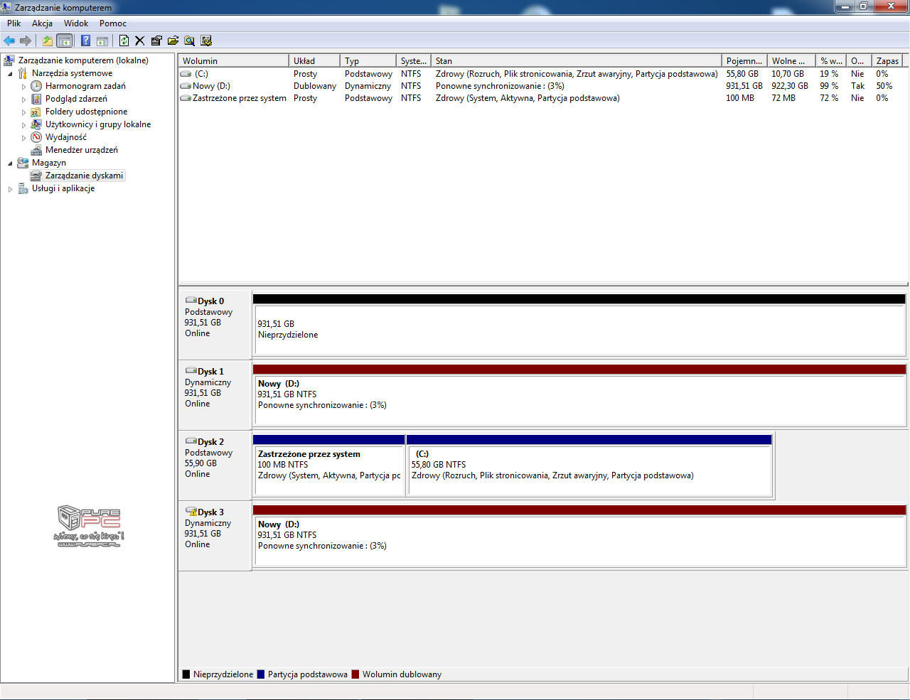Click the Refresh icon with green arrows
Image resolution: width=910 pixels, height=700 pixels.
124,41
